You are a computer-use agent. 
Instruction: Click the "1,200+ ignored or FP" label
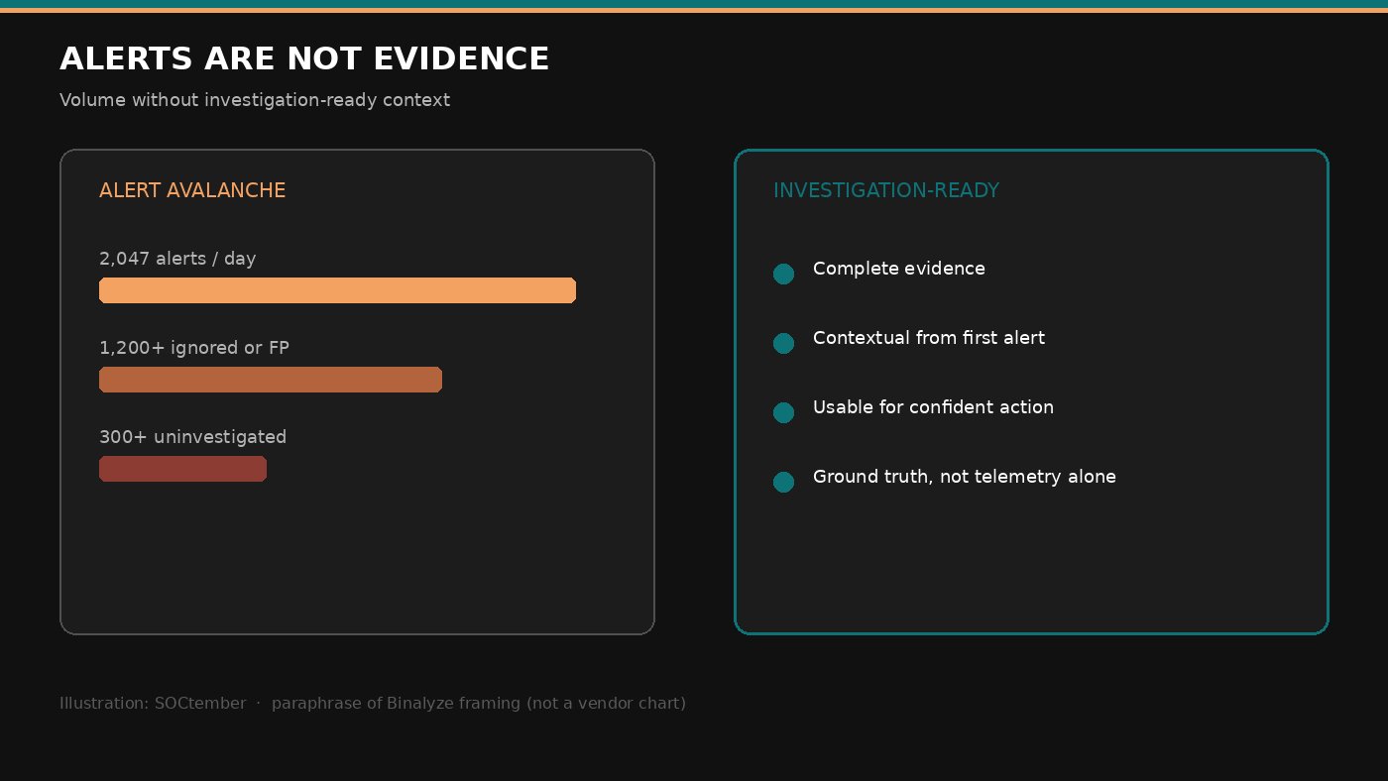[x=194, y=348]
